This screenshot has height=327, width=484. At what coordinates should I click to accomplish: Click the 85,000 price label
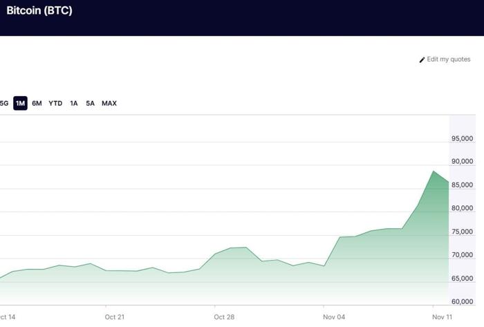pyautogui.click(x=462, y=185)
